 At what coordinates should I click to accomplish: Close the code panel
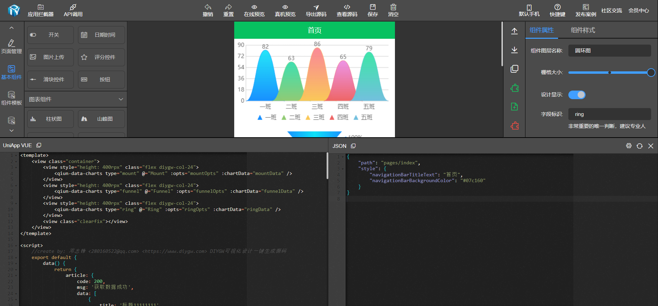651,146
